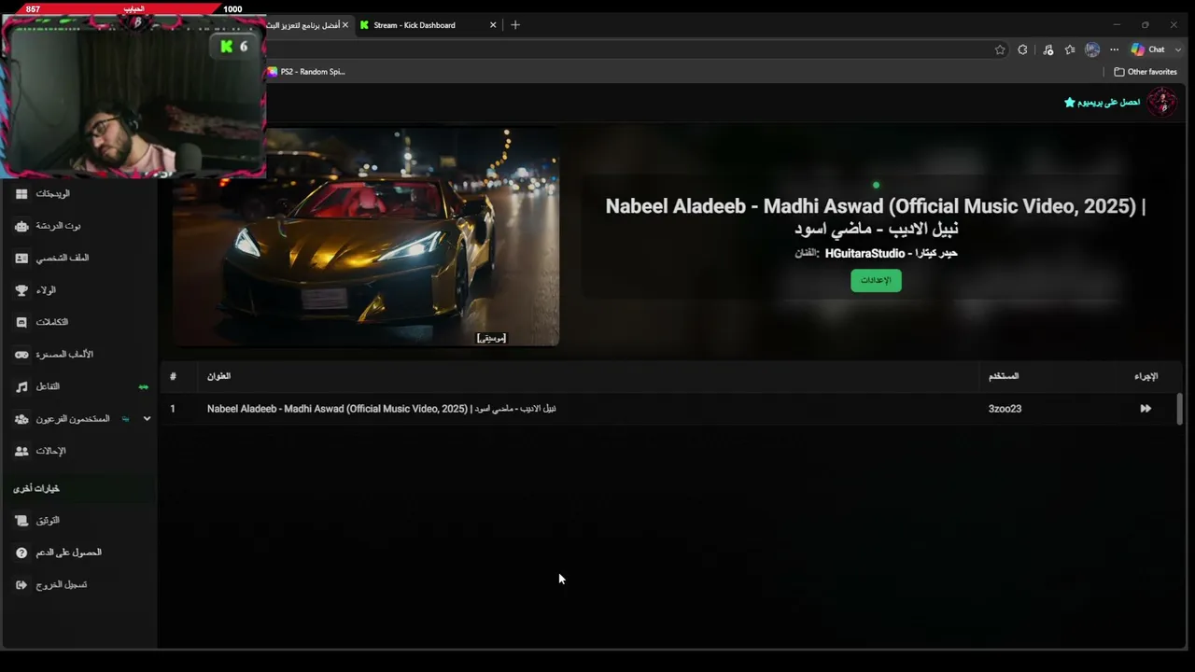
Task: Click the song video thumbnail with gold car
Action: [x=365, y=237]
